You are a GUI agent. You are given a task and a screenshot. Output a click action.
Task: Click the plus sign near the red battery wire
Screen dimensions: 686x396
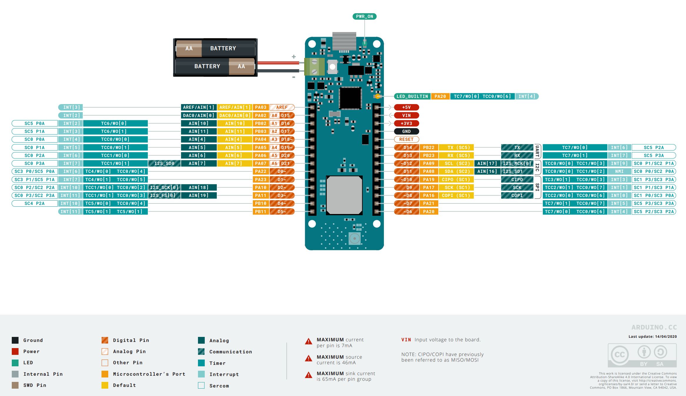tap(294, 56)
